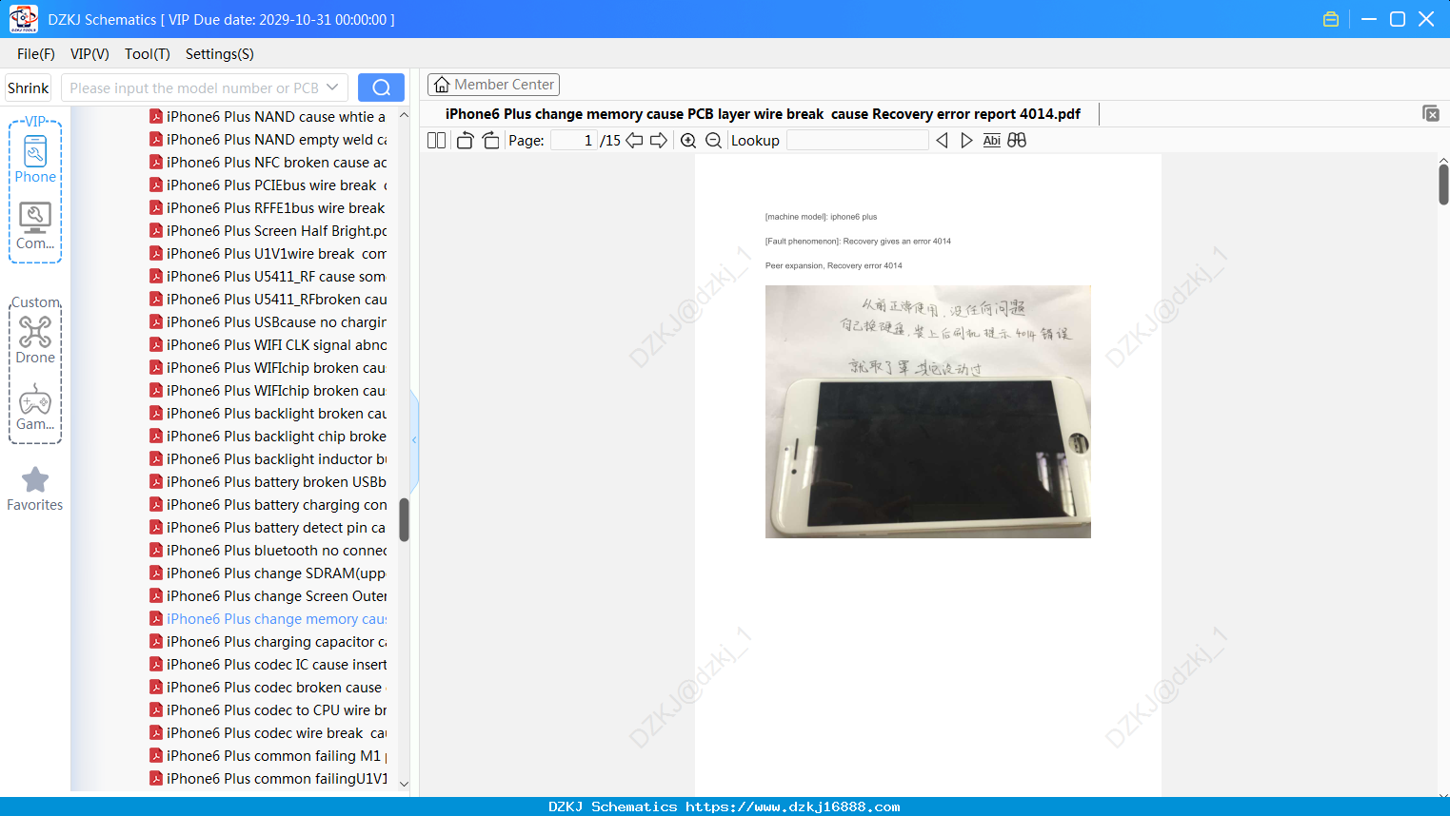Image resolution: width=1450 pixels, height=816 pixels.
Task: Rotate page counterclockwise
Action: (x=465, y=141)
